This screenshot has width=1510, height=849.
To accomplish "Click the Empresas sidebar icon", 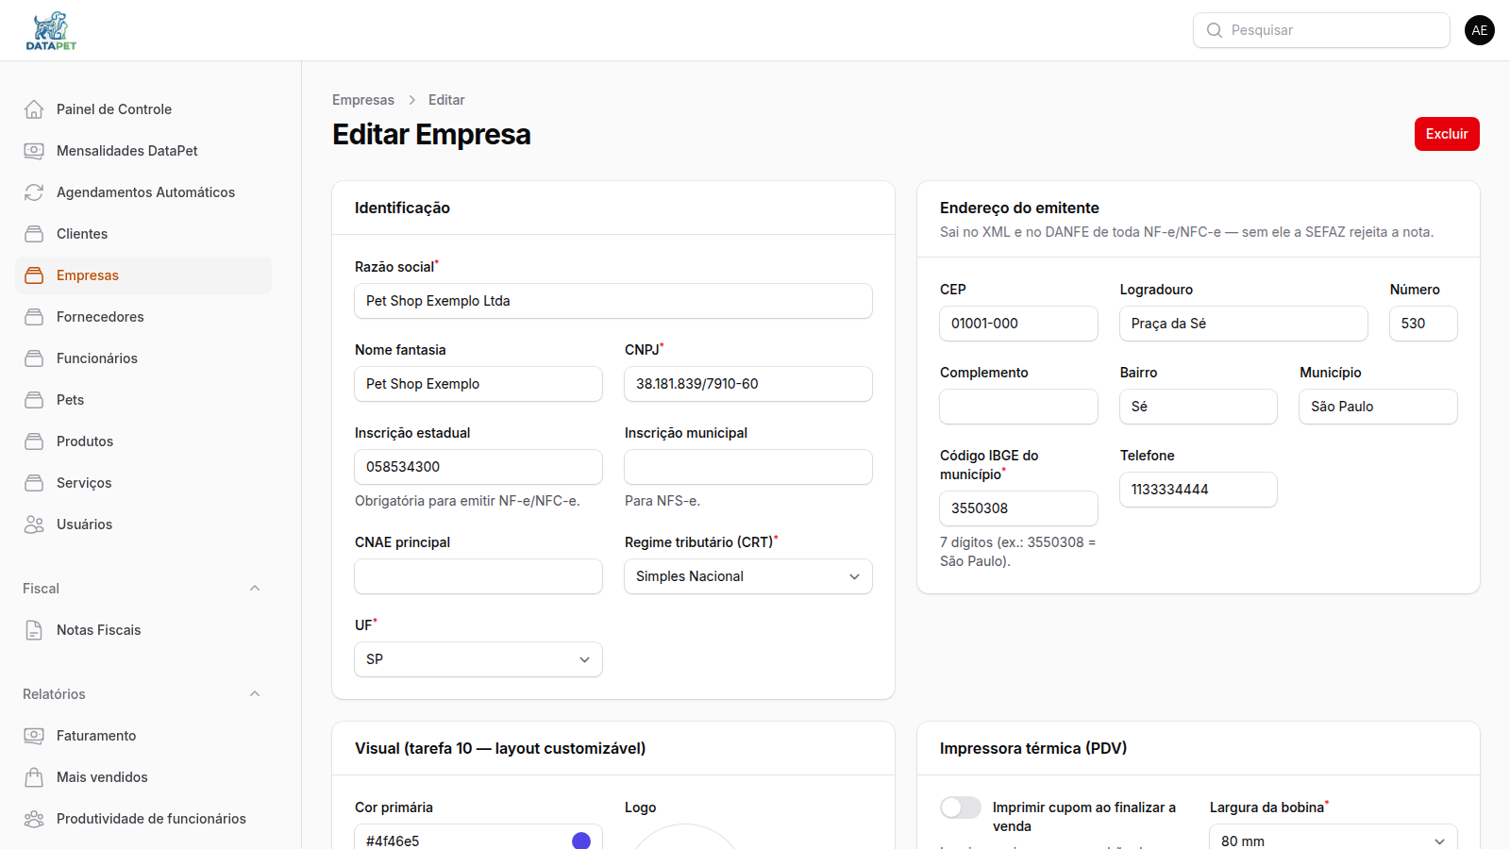I will tap(34, 275).
